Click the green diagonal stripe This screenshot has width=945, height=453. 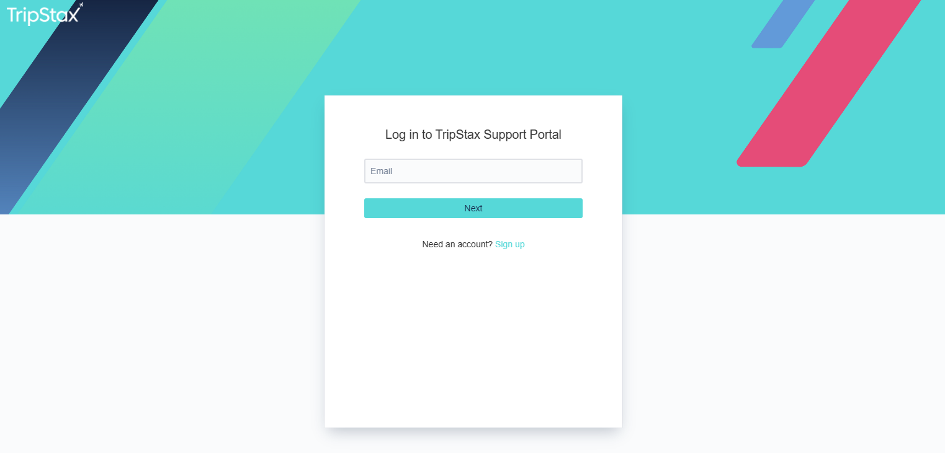pos(186,105)
